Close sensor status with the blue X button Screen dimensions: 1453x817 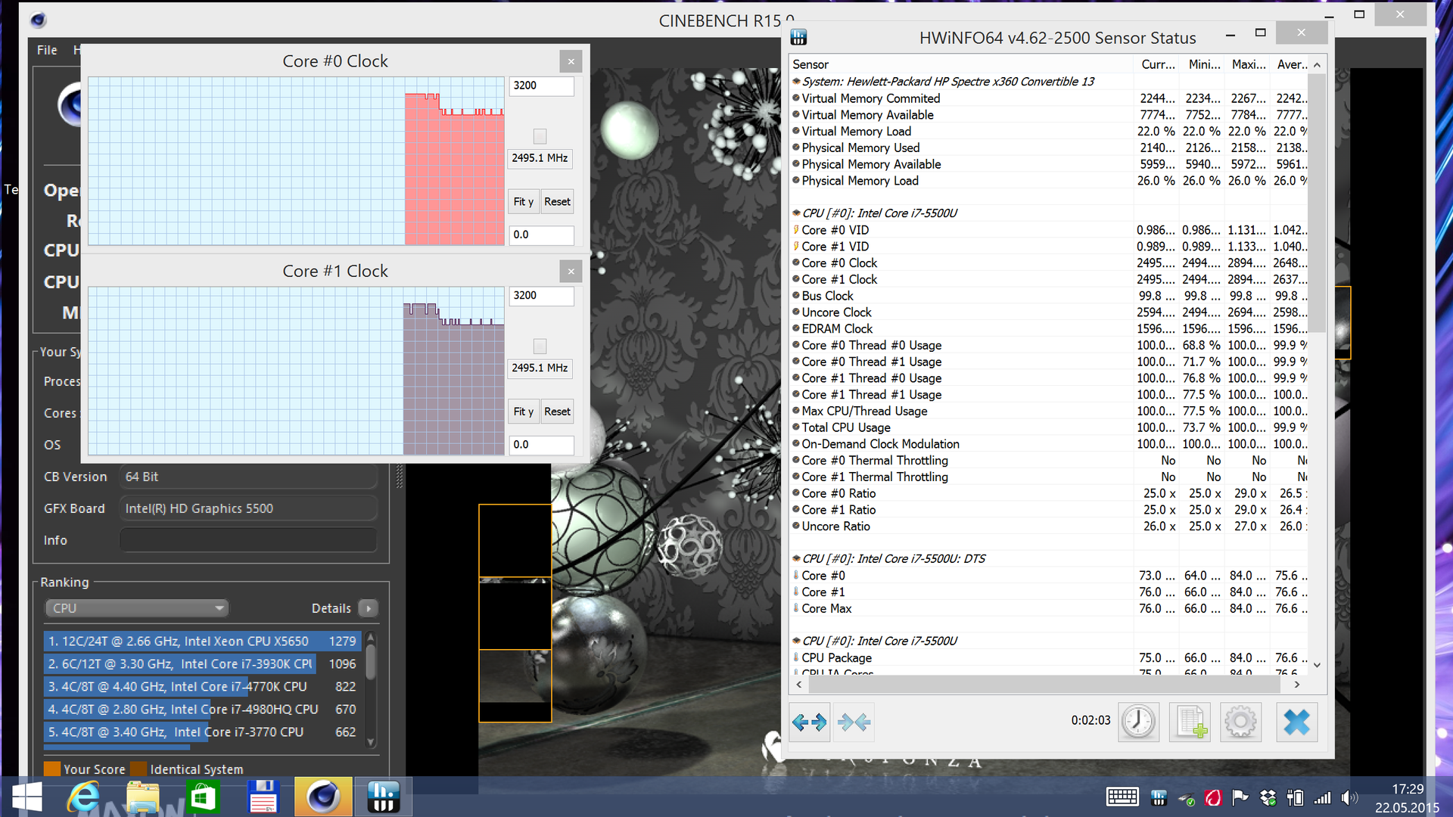tap(1296, 722)
